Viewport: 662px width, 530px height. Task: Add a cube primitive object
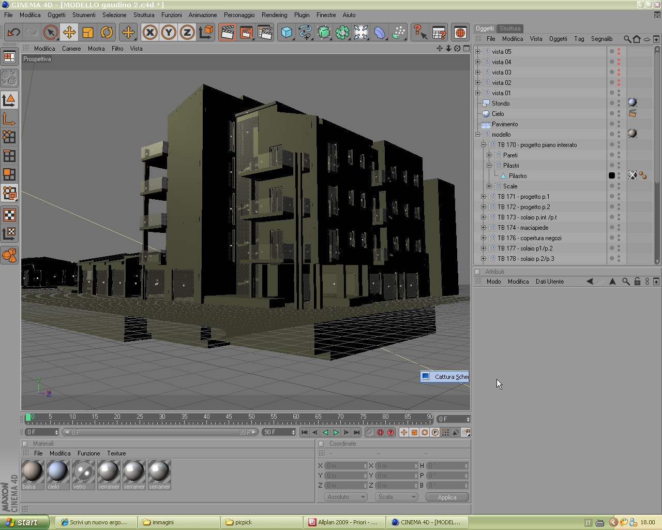click(287, 33)
